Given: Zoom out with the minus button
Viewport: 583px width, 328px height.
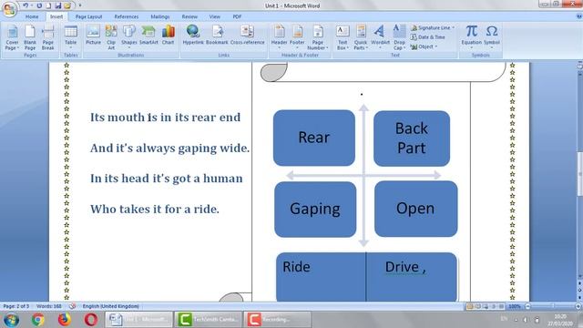Looking at the screenshot, I should tap(527, 306).
